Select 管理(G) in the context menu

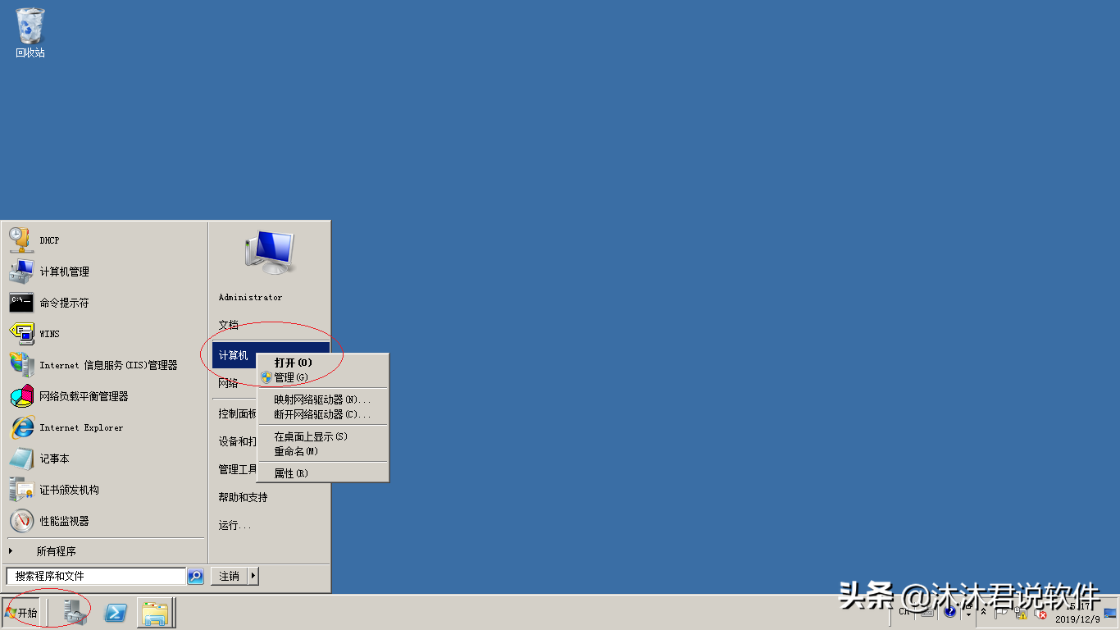(x=291, y=377)
